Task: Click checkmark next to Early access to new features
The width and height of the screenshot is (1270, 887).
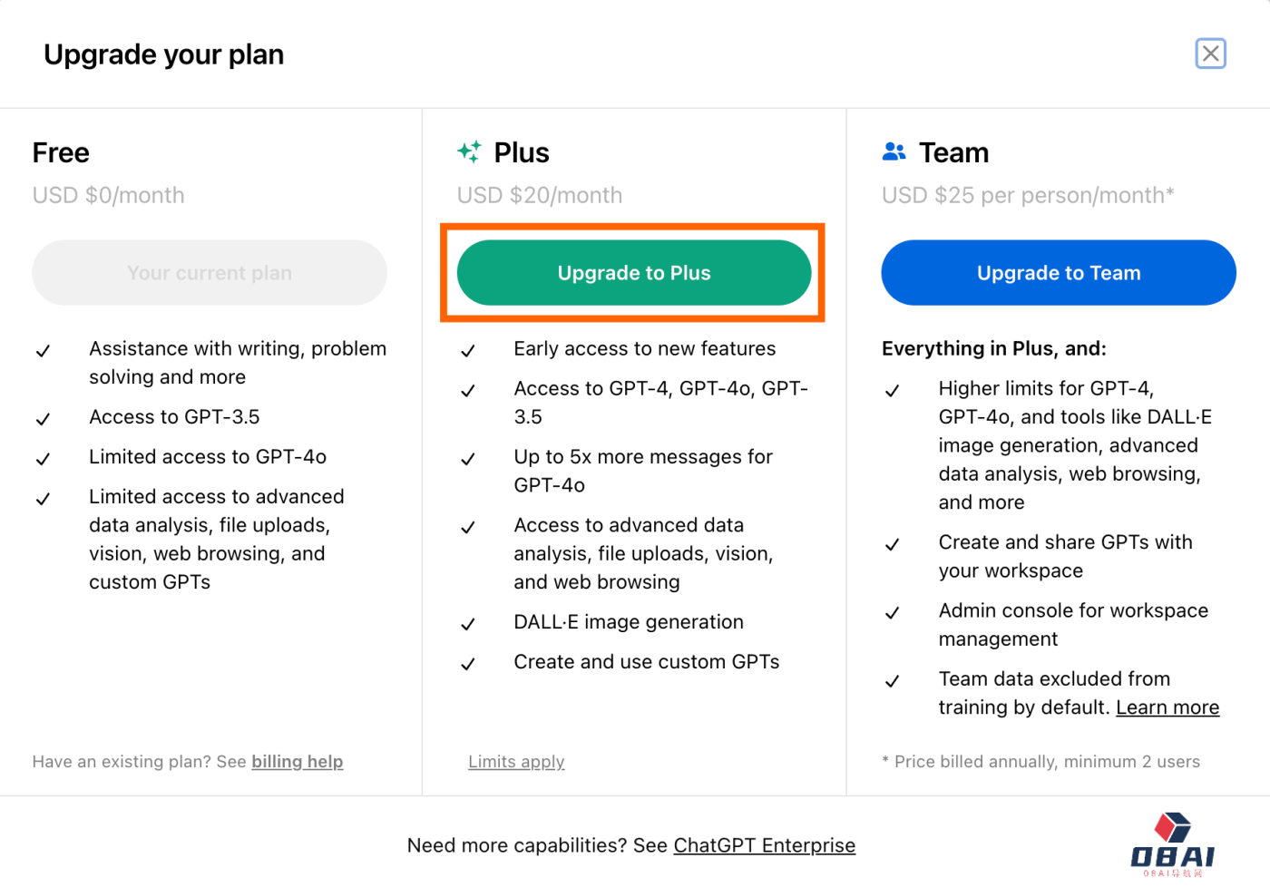Action: pos(468,351)
